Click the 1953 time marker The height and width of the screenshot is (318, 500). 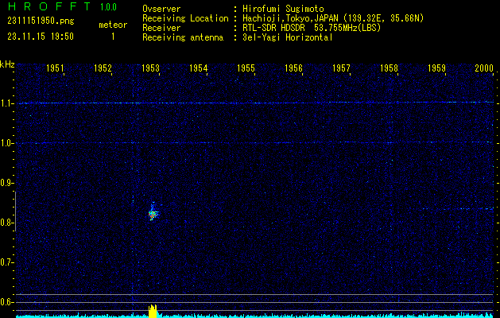[150, 69]
